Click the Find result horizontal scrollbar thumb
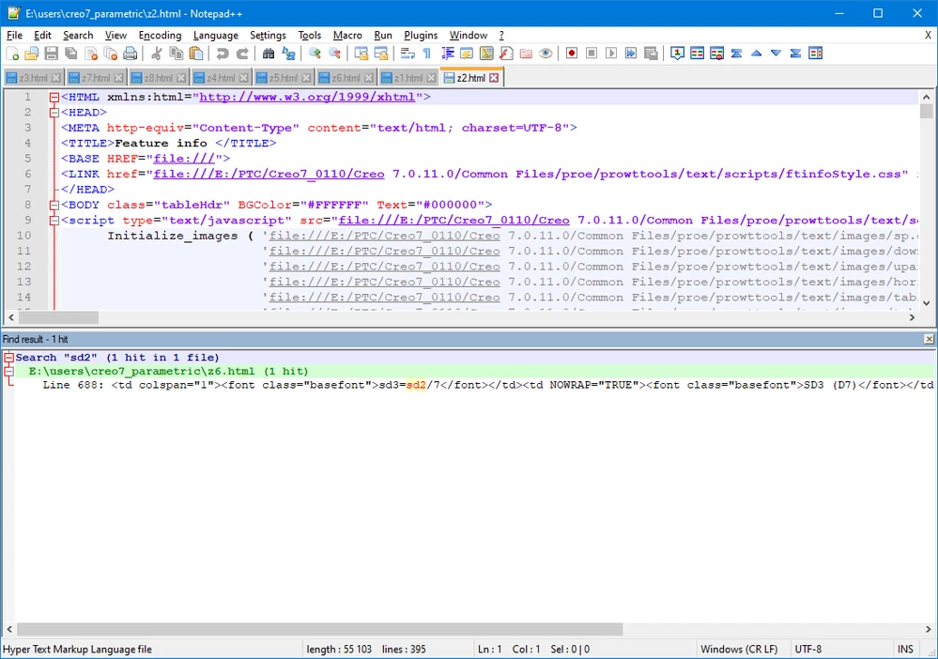 (x=319, y=629)
